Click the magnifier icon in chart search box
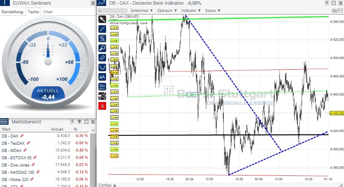 (x=100, y=11)
